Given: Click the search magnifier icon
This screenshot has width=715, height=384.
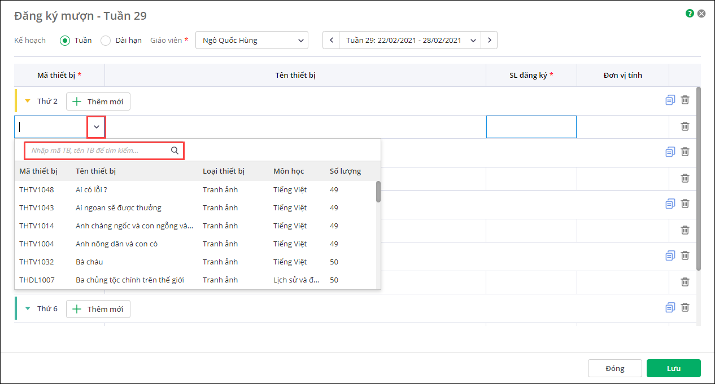Looking at the screenshot, I should pos(175,151).
